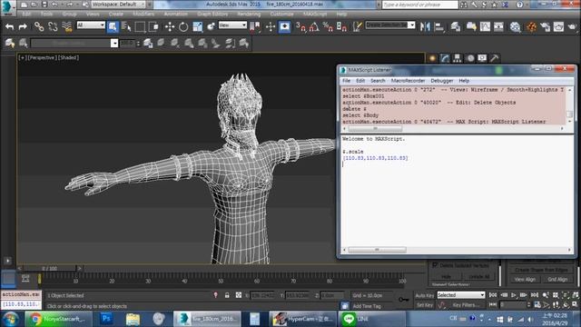Click the Auto Key button
Image resolution: width=581 pixels, height=327 pixels.
click(425, 295)
